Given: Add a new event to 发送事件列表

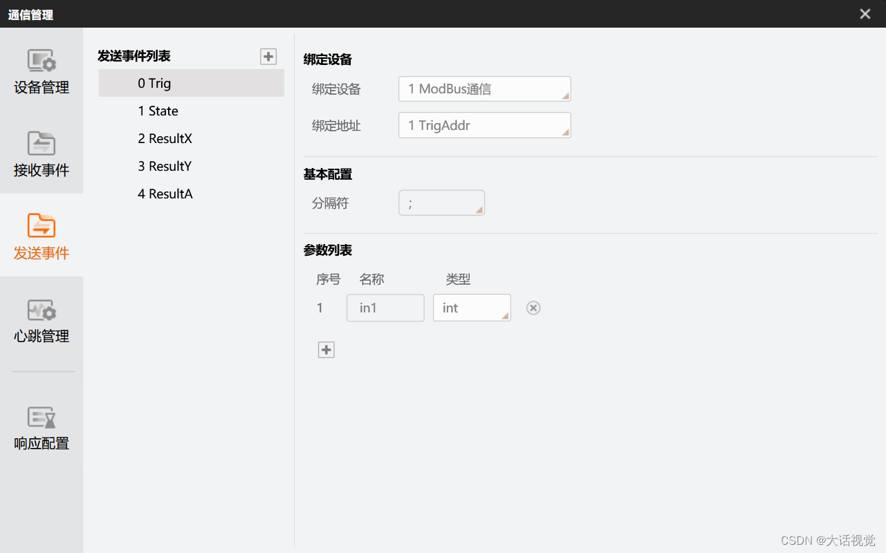Looking at the screenshot, I should pyautogui.click(x=268, y=57).
